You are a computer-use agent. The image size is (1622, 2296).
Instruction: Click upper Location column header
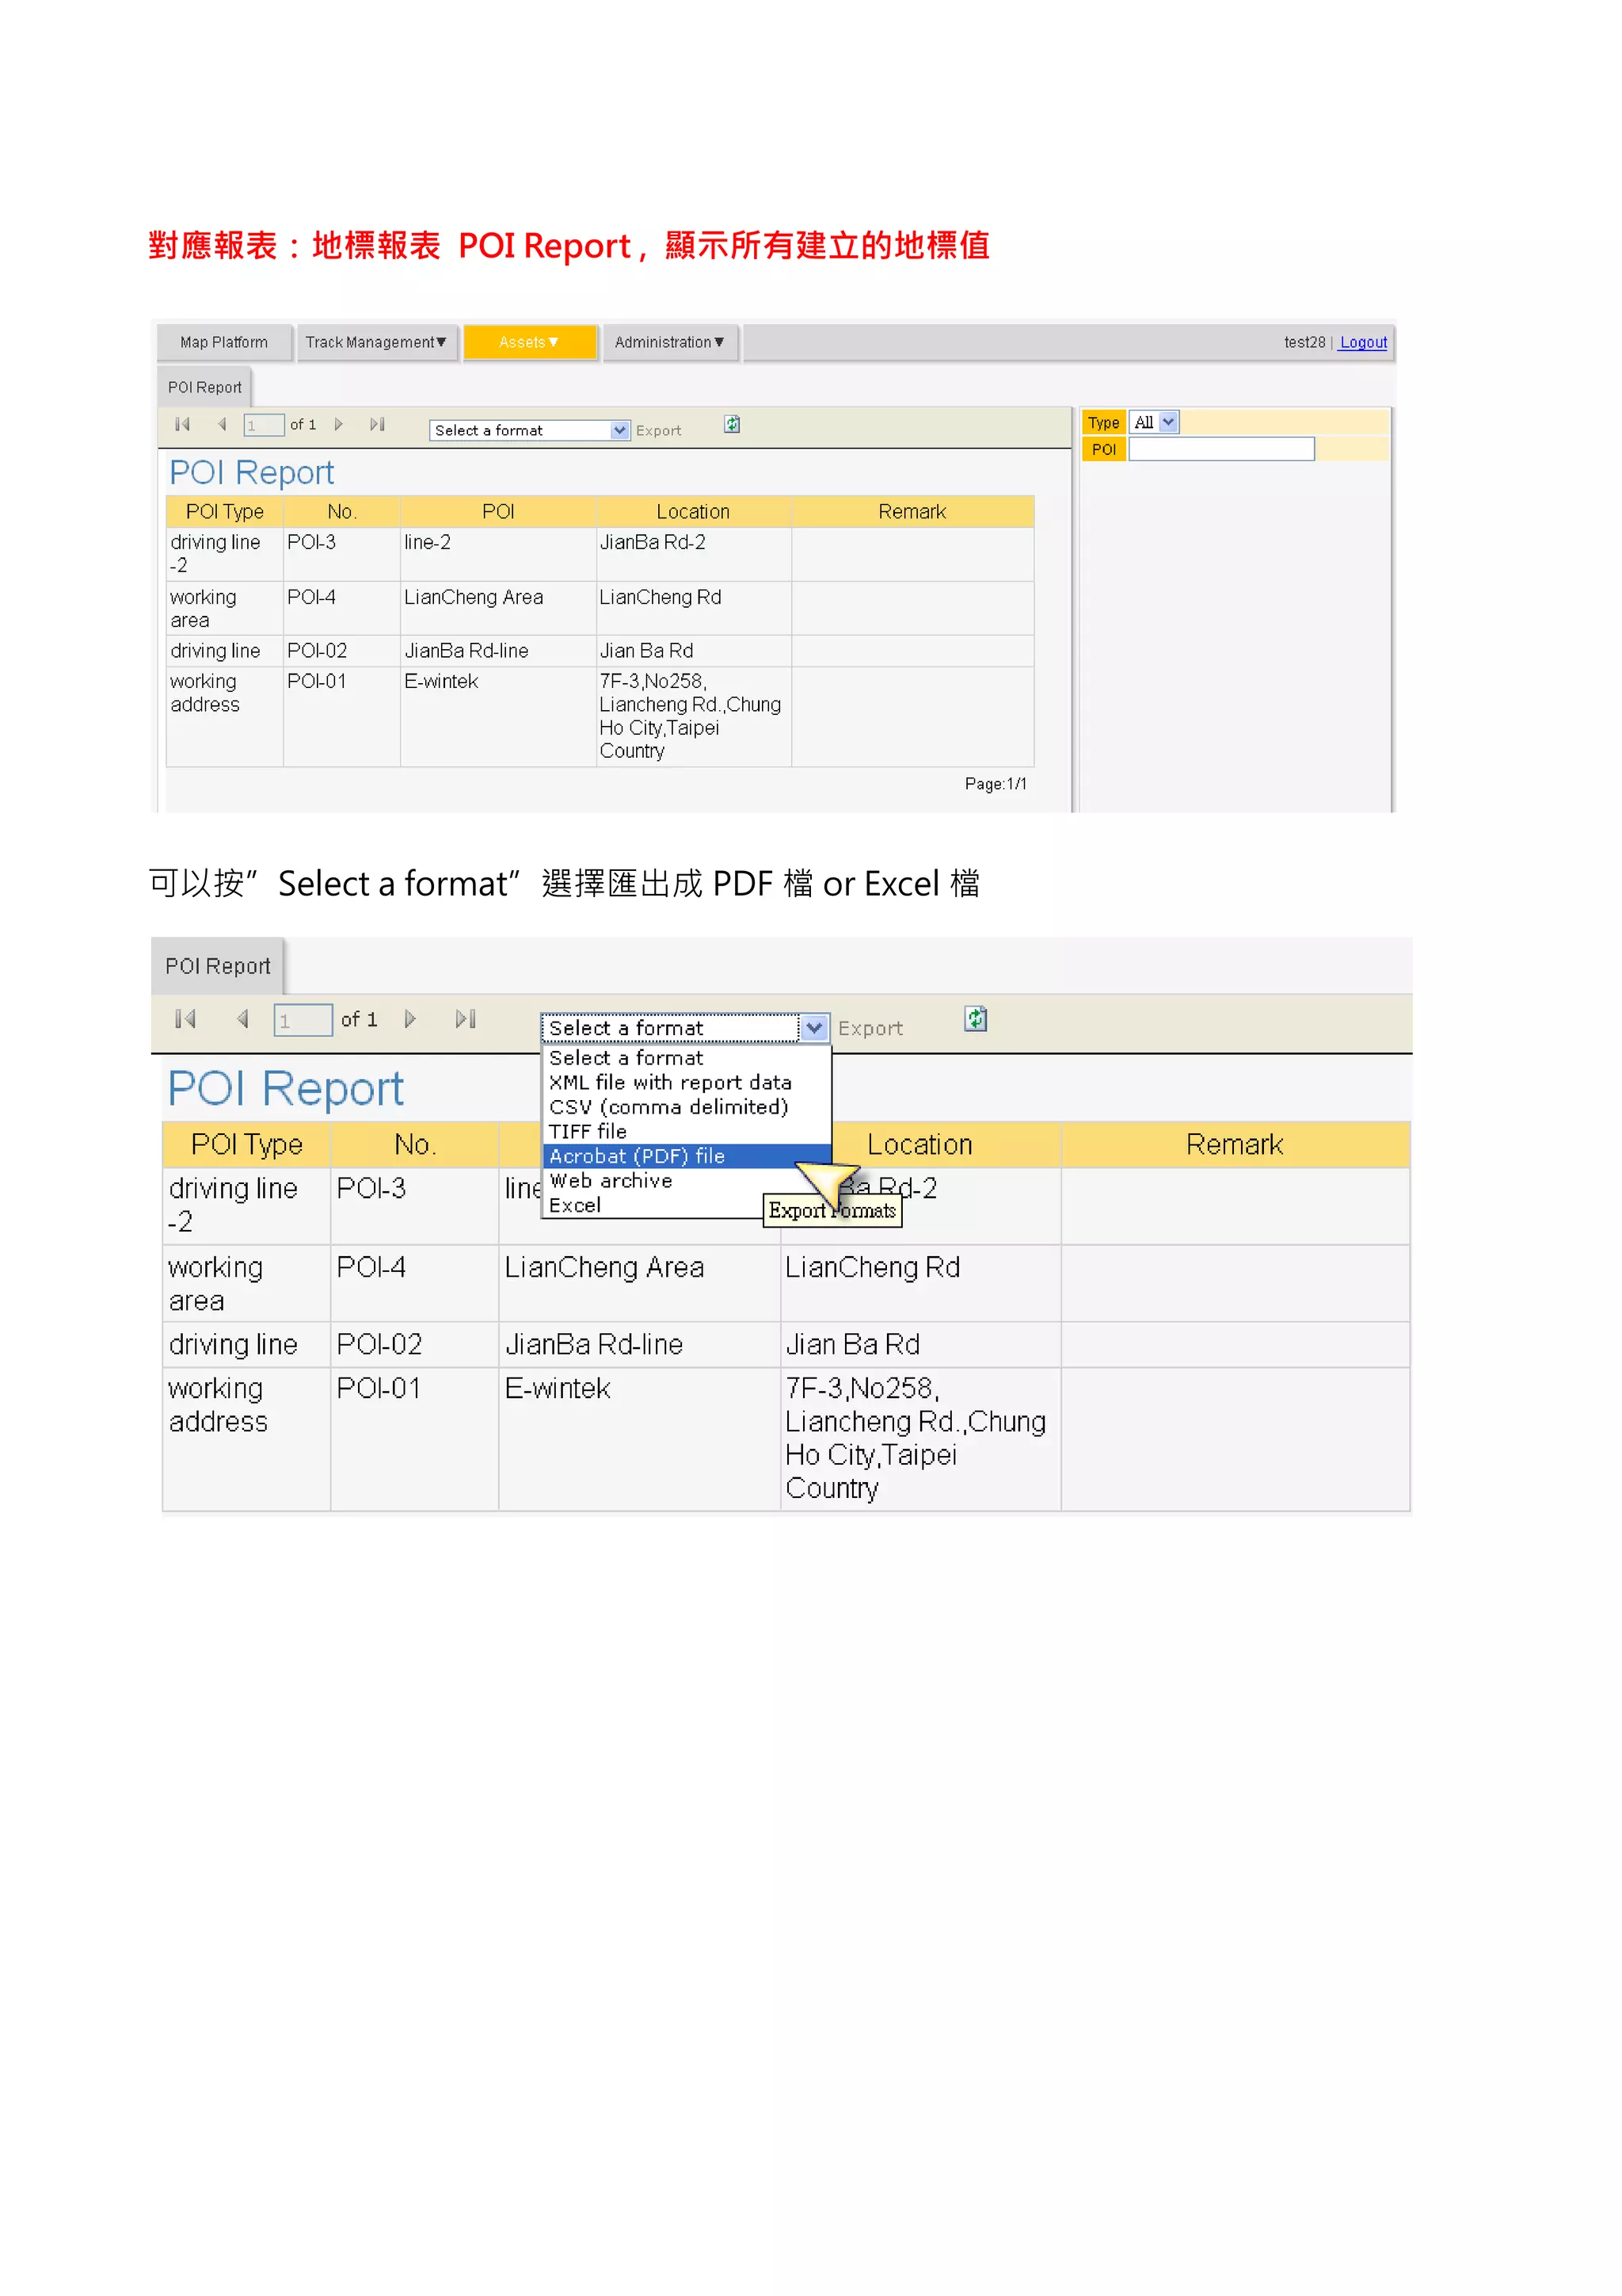pos(692,511)
